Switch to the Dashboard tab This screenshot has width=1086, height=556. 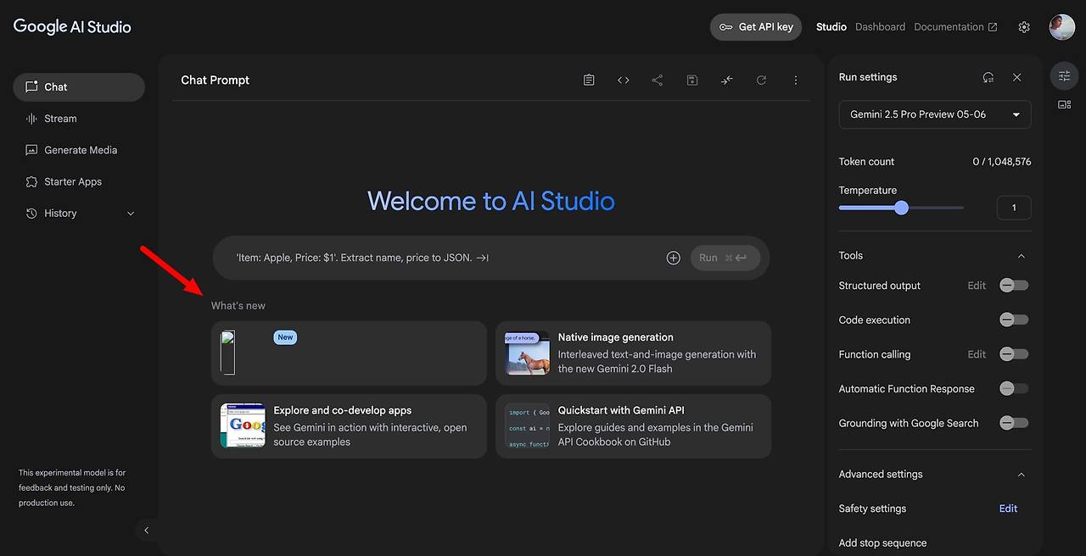(x=880, y=26)
